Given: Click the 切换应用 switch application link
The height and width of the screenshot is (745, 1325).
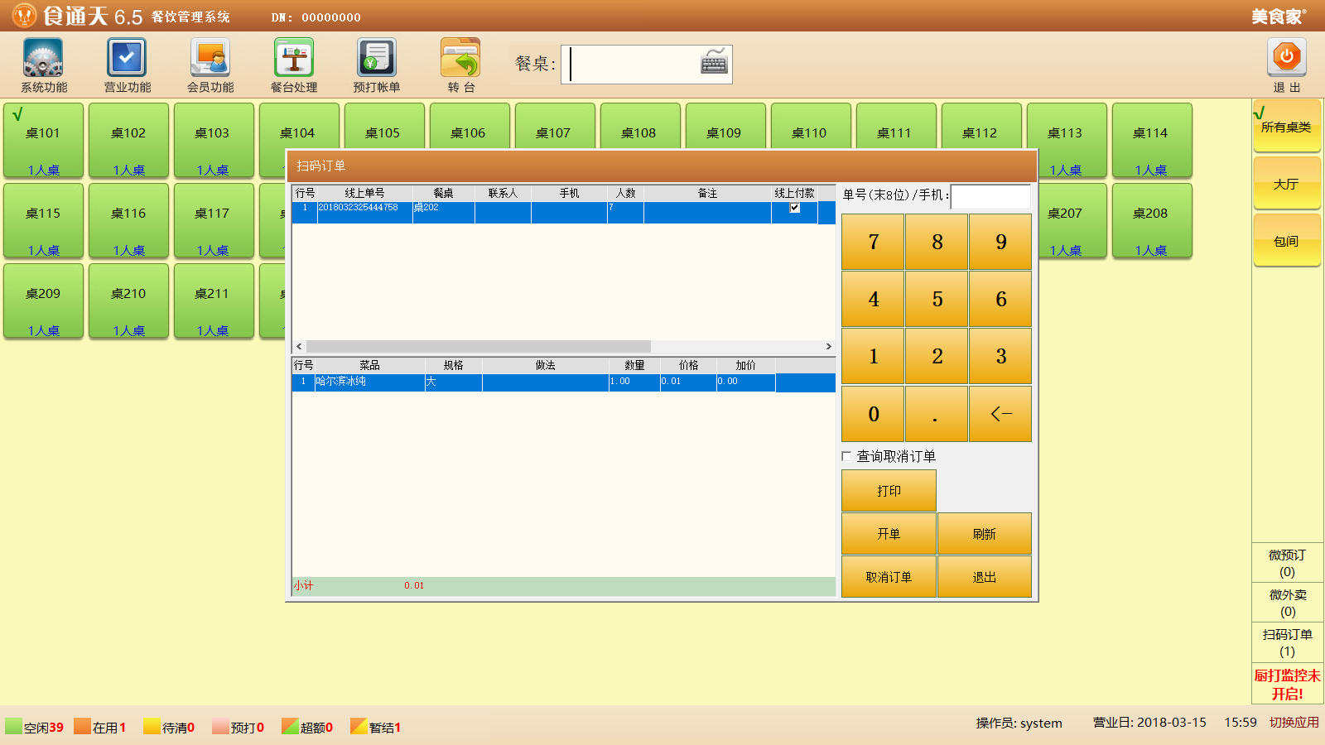Looking at the screenshot, I should (1294, 723).
